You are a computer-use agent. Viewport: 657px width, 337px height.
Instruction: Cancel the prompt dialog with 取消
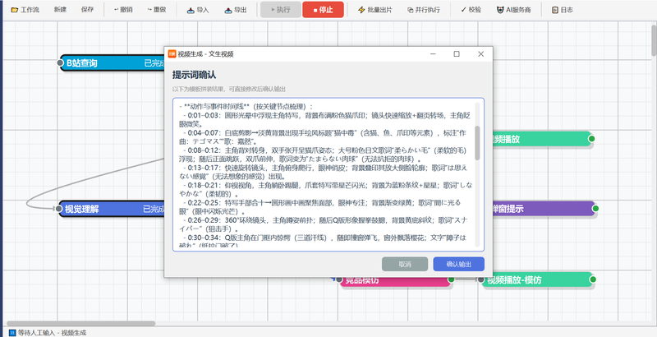pos(405,264)
